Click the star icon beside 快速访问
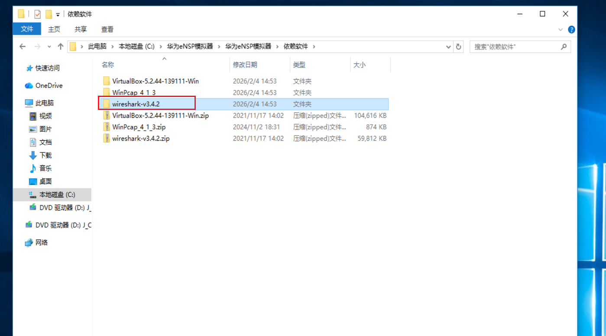606x336 pixels. click(29, 68)
